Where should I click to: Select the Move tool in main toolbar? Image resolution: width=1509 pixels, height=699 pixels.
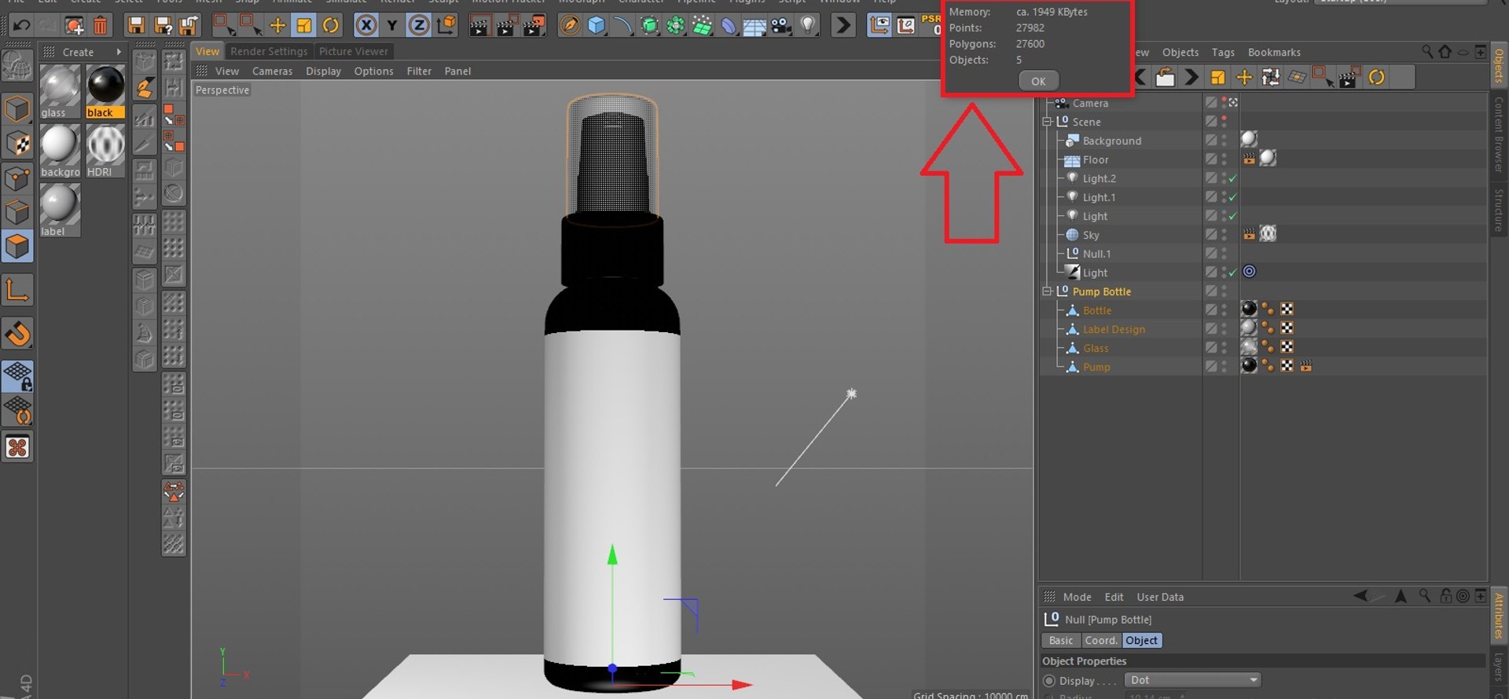(277, 25)
